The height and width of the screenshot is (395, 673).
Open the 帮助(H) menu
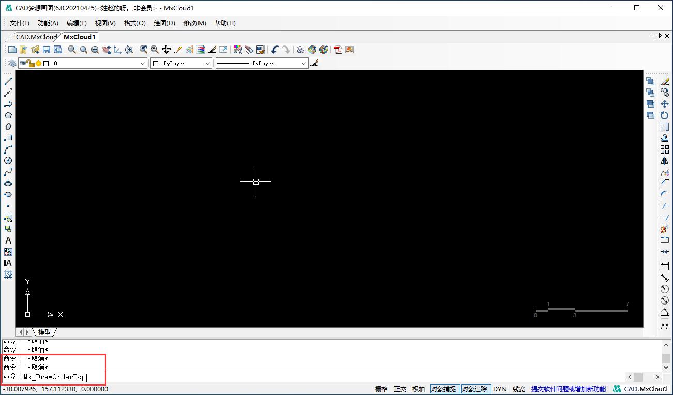click(x=225, y=23)
